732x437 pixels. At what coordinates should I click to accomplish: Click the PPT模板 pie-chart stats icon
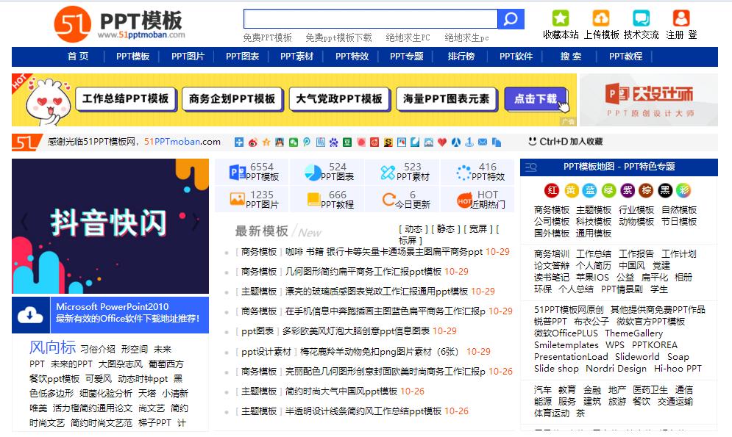pyautogui.click(x=237, y=171)
